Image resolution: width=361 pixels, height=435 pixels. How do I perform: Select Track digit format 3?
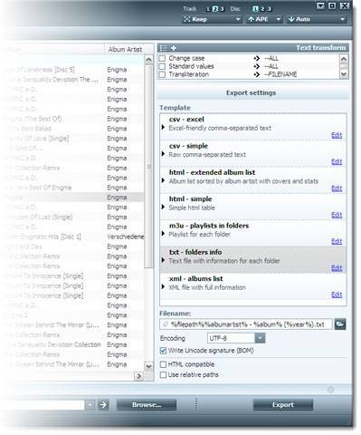pos(222,9)
